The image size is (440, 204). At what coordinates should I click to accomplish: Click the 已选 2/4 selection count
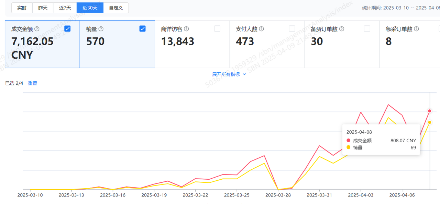click(14, 83)
